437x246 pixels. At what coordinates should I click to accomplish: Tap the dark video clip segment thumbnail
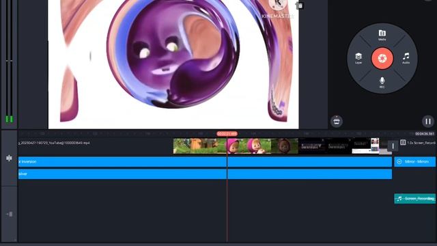tap(325, 146)
